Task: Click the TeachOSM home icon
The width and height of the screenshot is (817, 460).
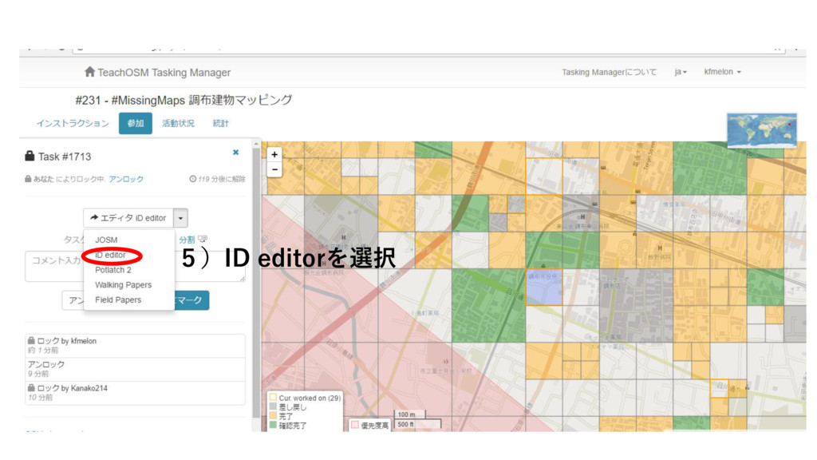Action: coord(90,72)
